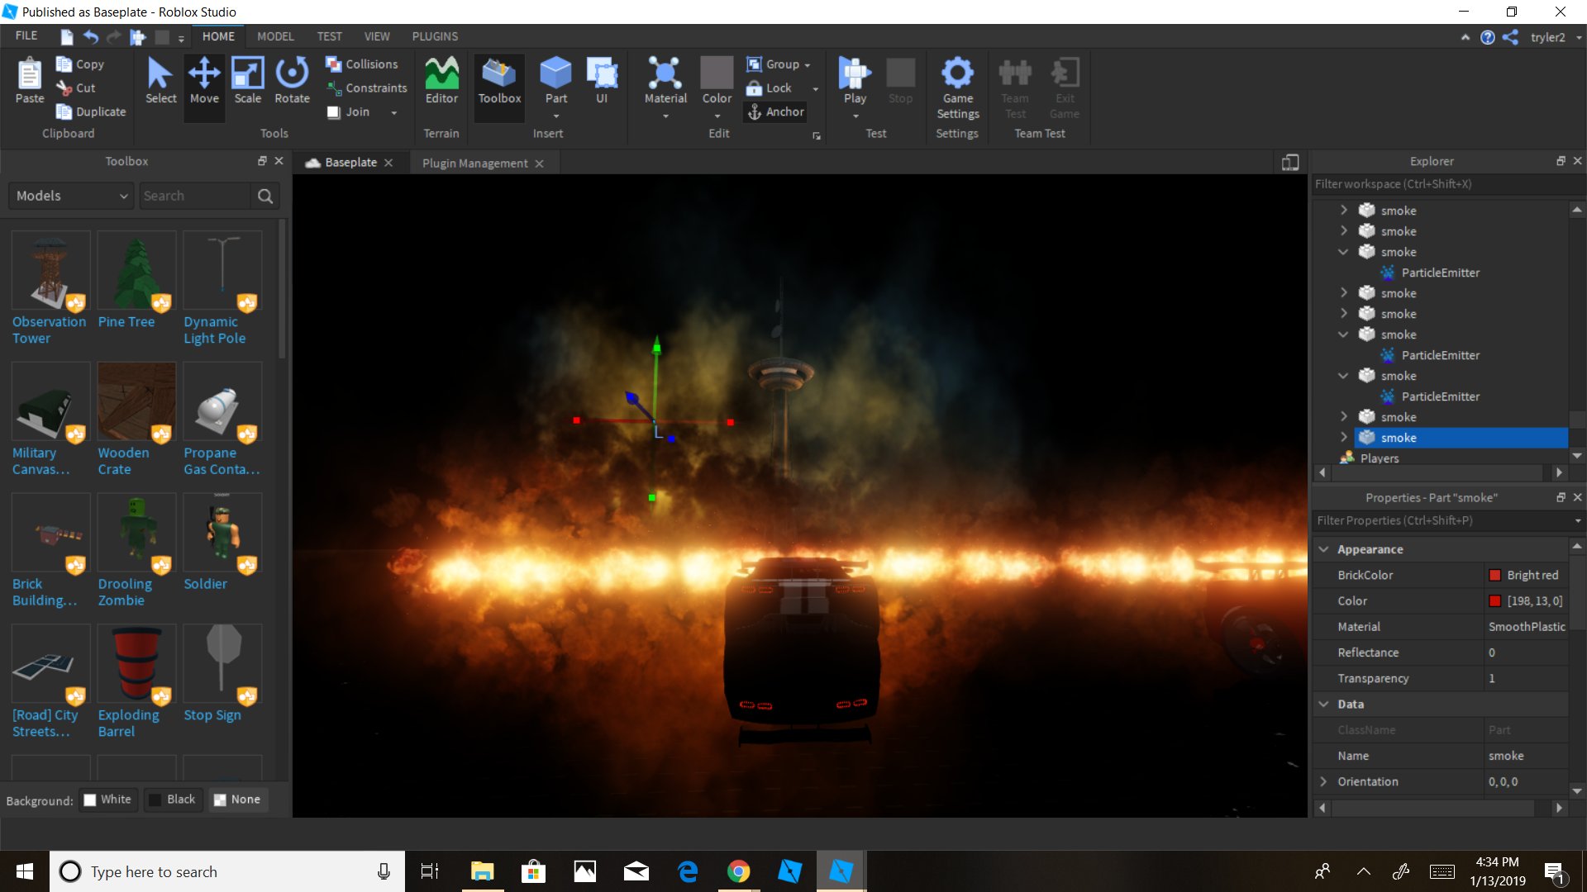The image size is (1587, 892).
Task: Toggle the Collisions checkbox in toolbar
Action: point(334,63)
